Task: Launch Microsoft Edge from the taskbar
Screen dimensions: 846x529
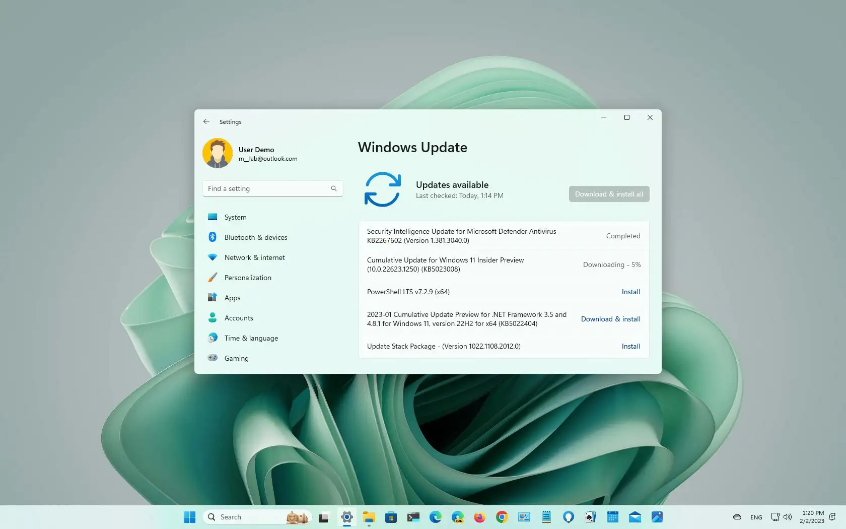Action: pos(435,517)
